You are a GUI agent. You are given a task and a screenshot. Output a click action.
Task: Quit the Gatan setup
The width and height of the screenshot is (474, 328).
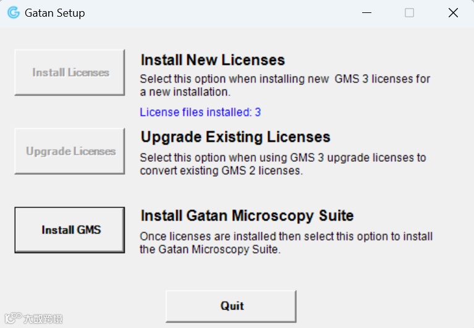point(232,306)
